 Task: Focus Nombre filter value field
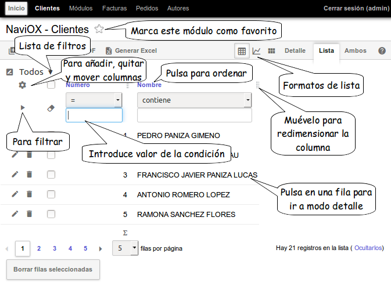pos(195,115)
